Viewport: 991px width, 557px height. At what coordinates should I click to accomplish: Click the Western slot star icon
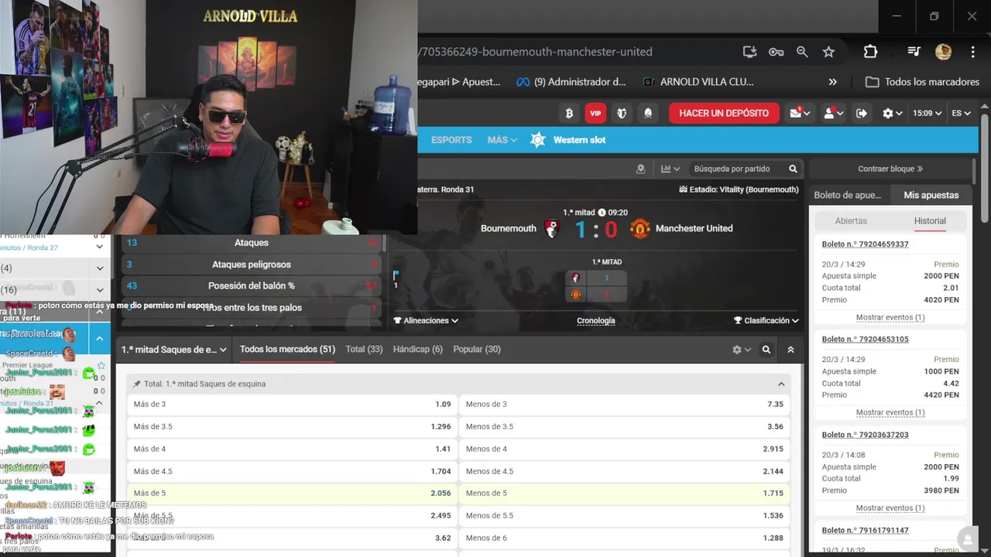[538, 140]
